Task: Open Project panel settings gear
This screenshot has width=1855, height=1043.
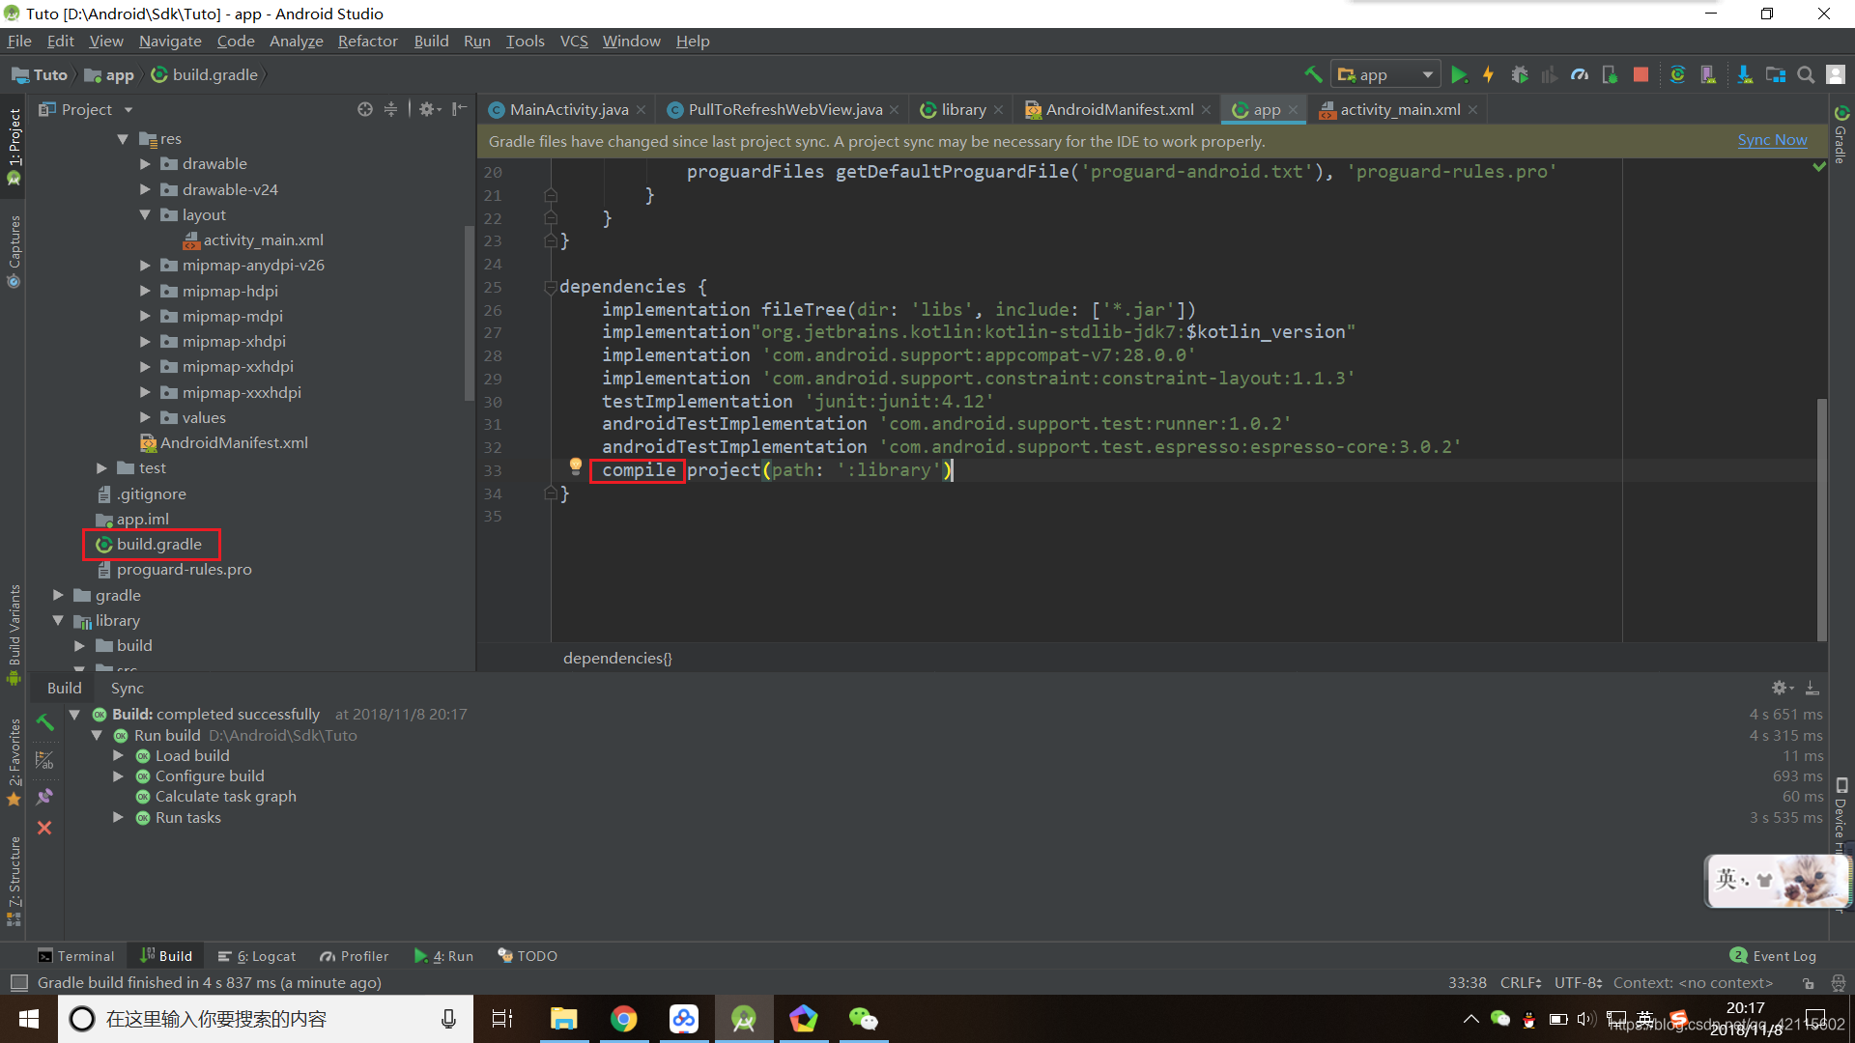Action: tap(429, 109)
